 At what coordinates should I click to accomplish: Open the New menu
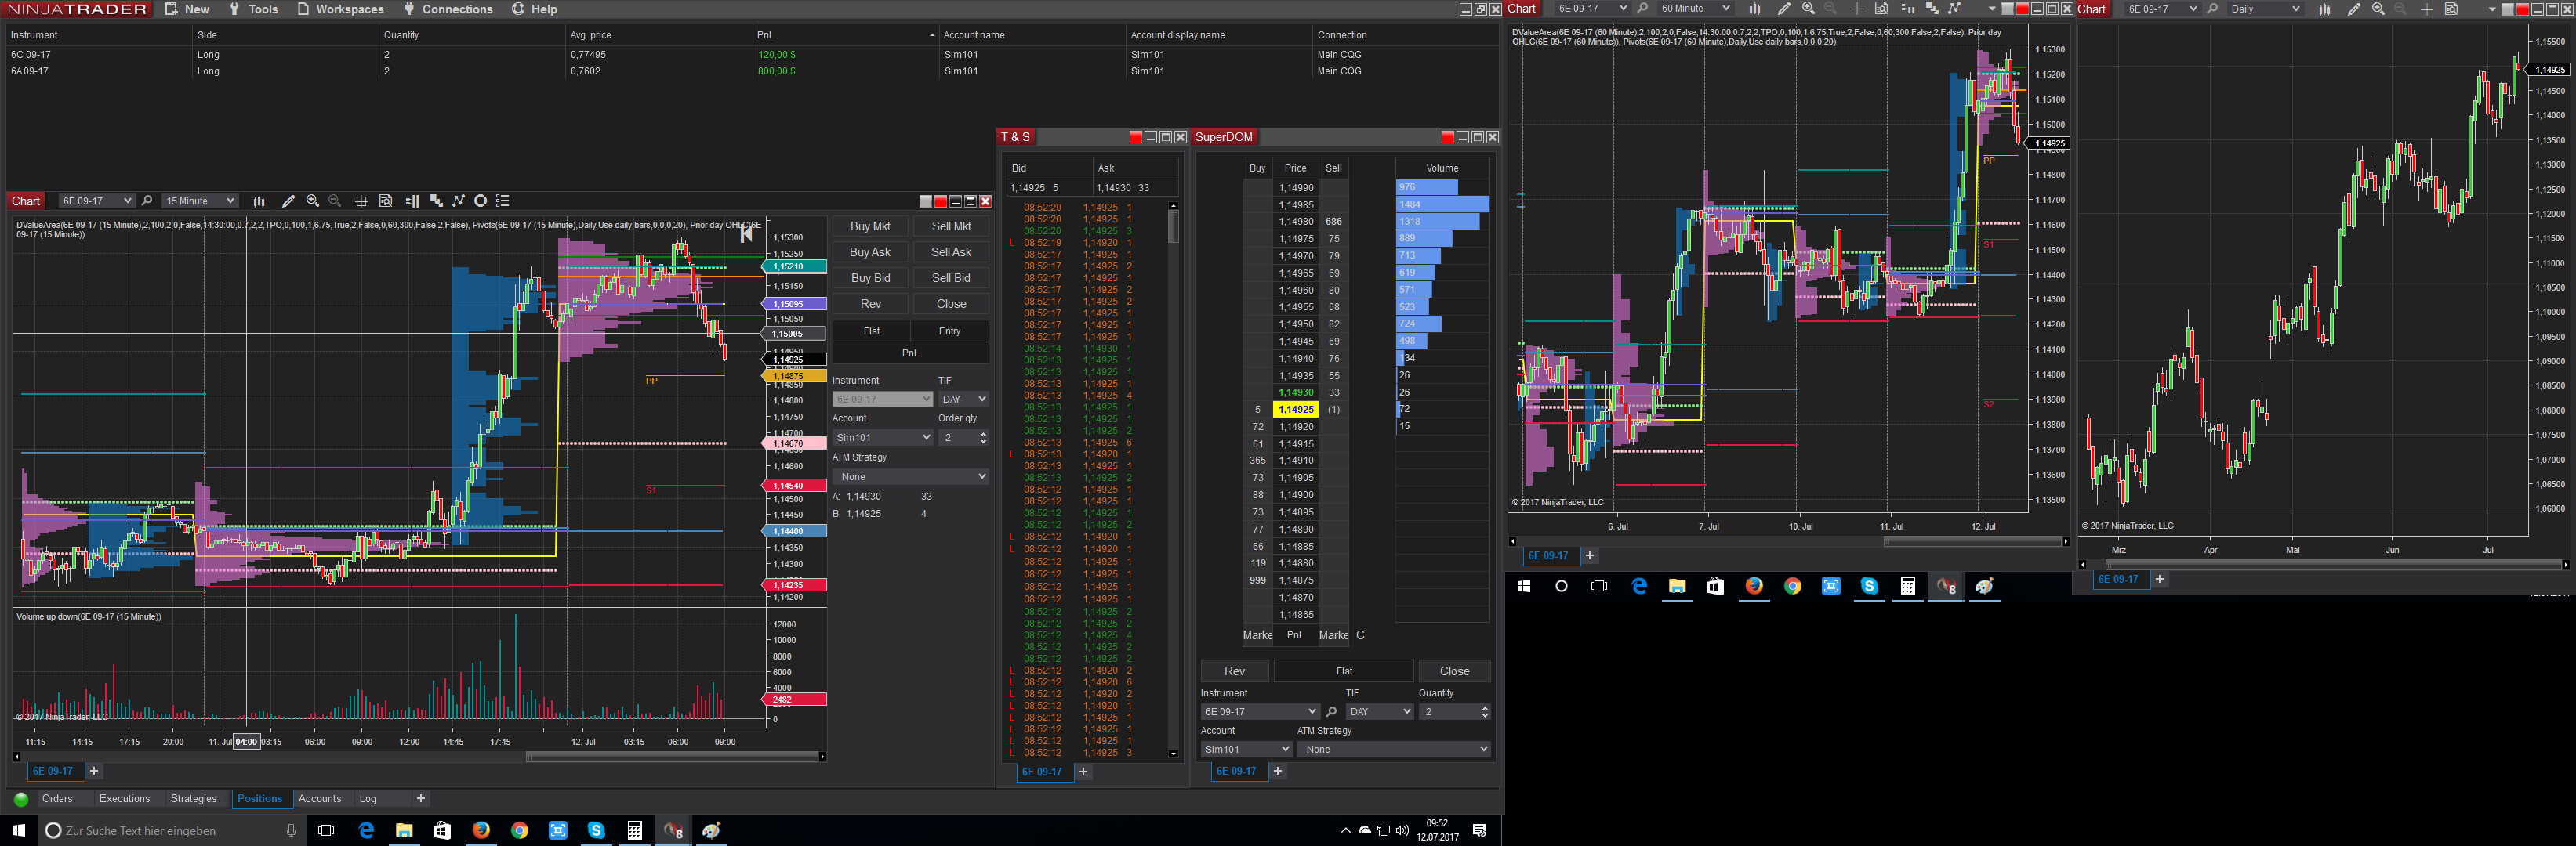coord(187,9)
